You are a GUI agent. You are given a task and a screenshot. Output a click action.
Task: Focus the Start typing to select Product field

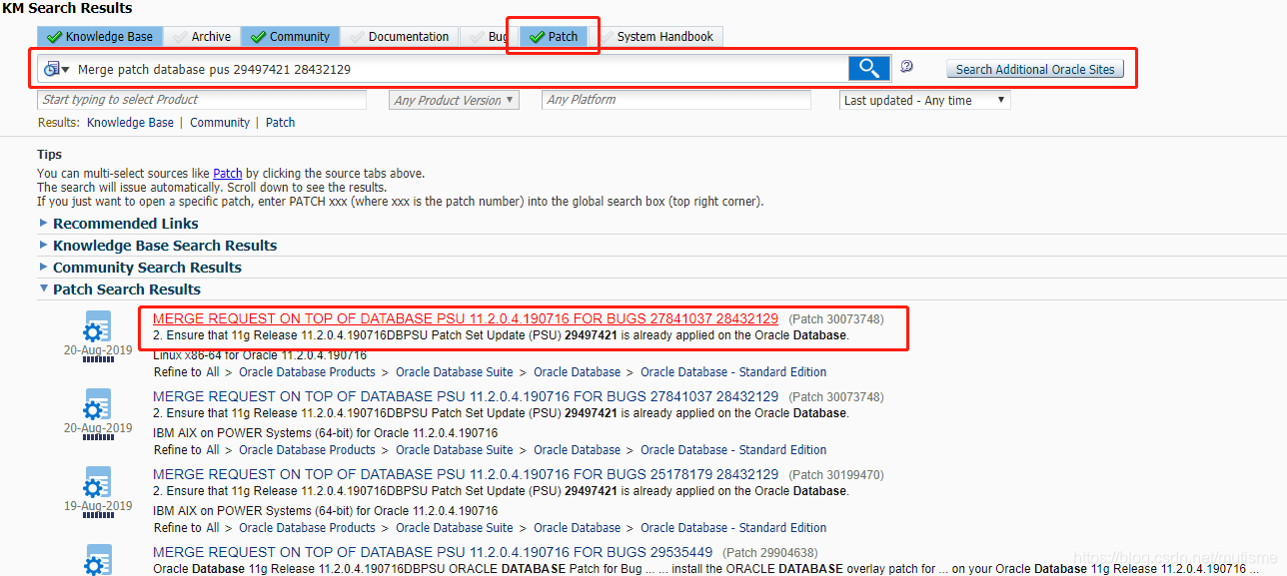[x=202, y=100]
